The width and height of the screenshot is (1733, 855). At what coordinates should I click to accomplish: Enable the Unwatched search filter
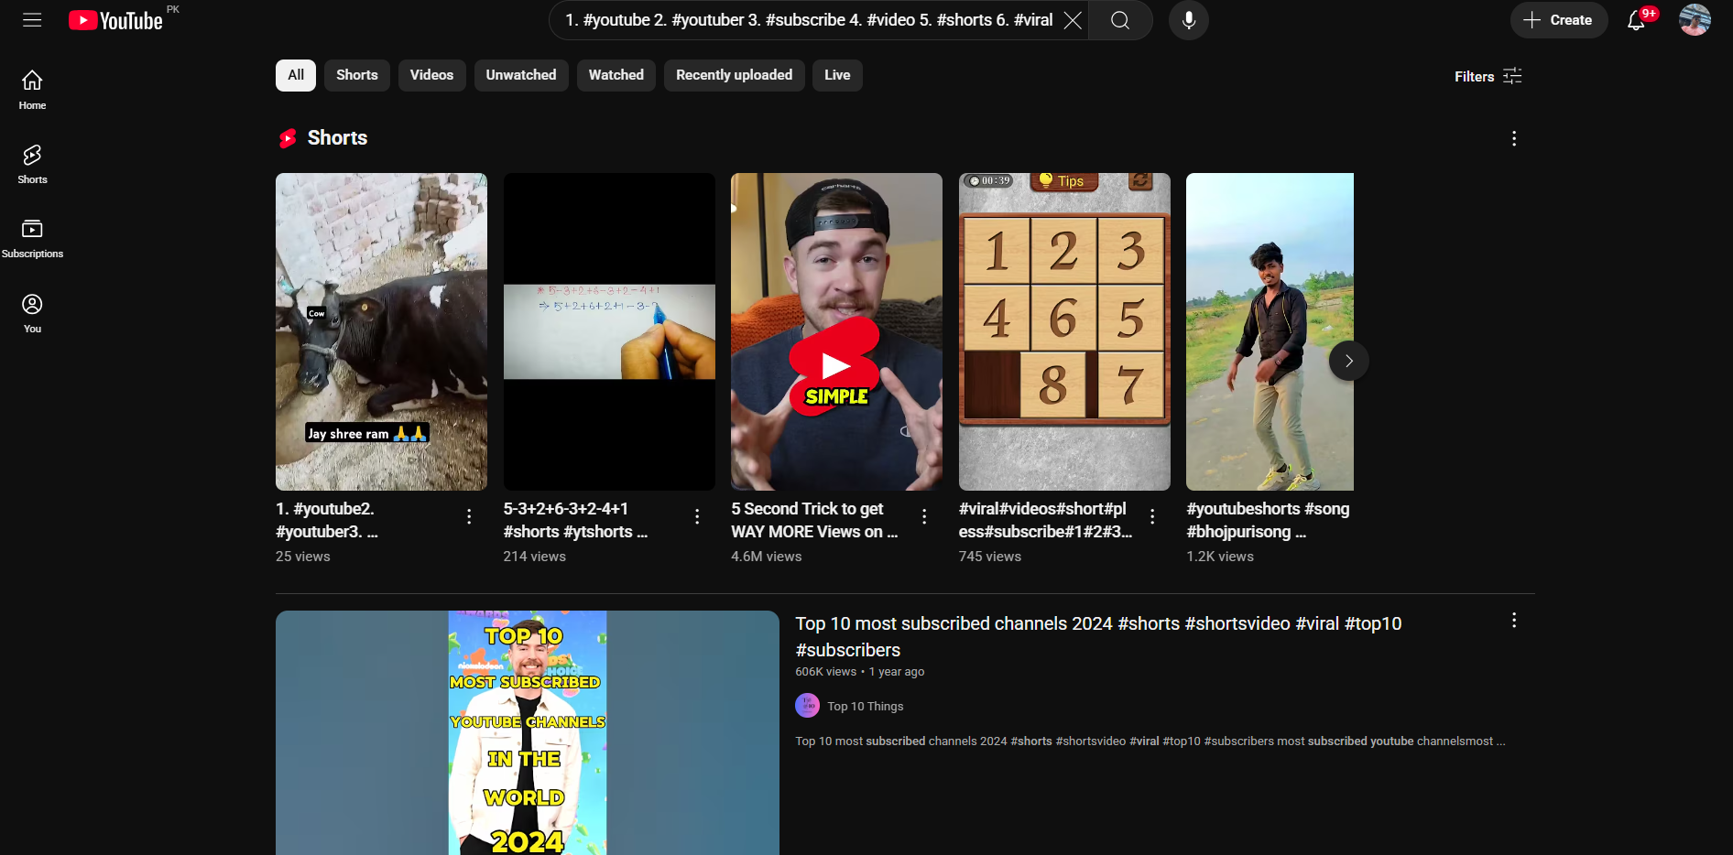(520, 75)
